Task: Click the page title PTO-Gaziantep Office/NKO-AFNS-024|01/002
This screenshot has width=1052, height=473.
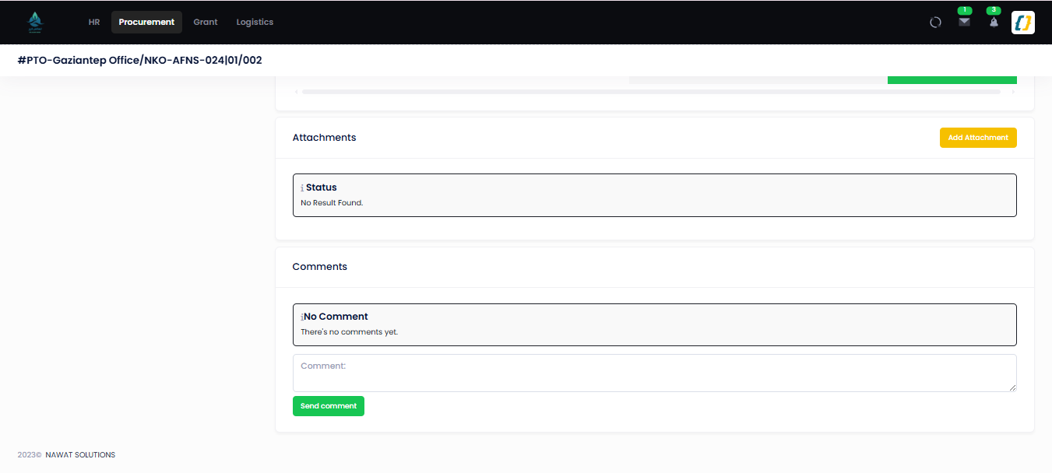Action: pos(139,60)
